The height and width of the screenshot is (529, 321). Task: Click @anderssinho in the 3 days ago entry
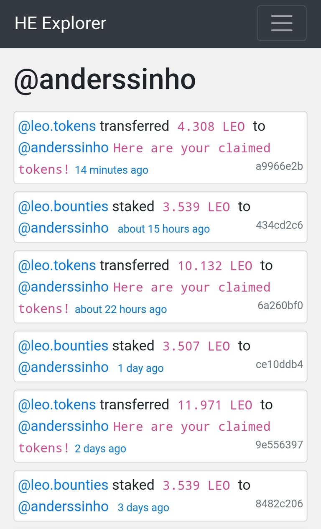63,507
